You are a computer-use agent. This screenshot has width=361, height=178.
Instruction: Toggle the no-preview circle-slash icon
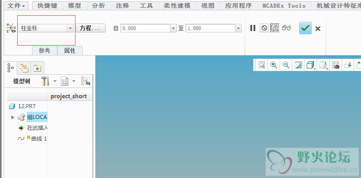point(264,28)
